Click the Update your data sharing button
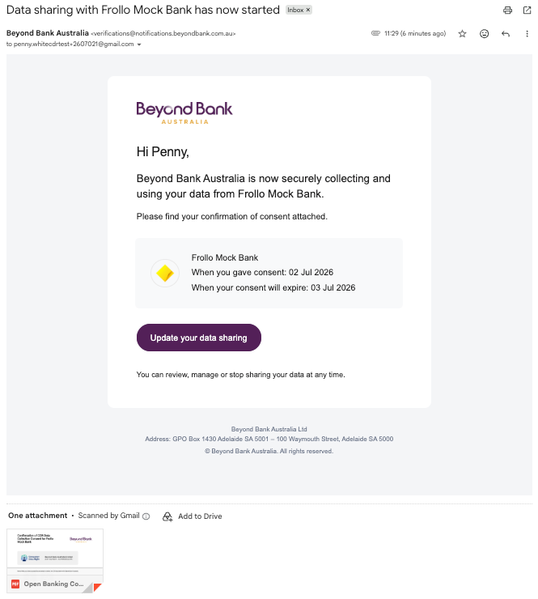Viewport: 538px width, 599px height. (x=198, y=338)
